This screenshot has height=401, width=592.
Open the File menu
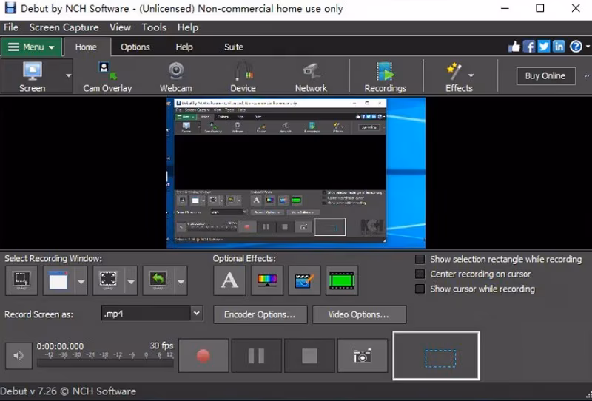click(x=11, y=27)
